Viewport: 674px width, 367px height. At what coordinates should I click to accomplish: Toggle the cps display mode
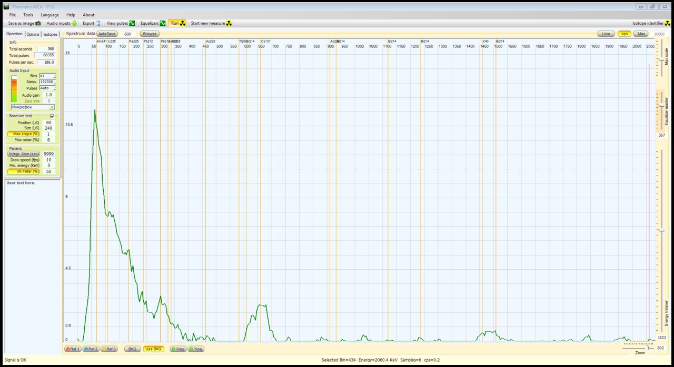625,34
